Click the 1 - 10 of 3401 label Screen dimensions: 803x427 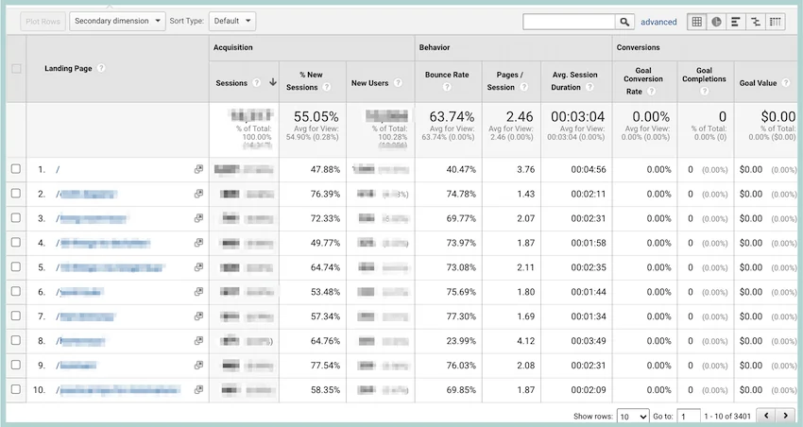pyautogui.click(x=727, y=417)
